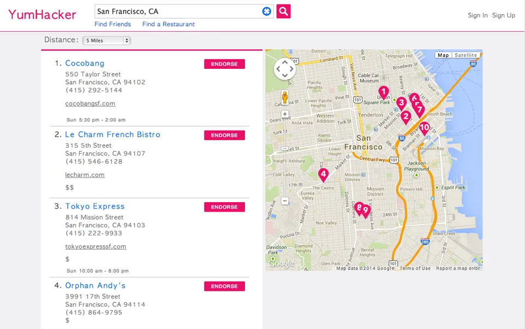Switch map to Satellite view
Image resolution: width=525 pixels, height=329 pixels.
466,55
